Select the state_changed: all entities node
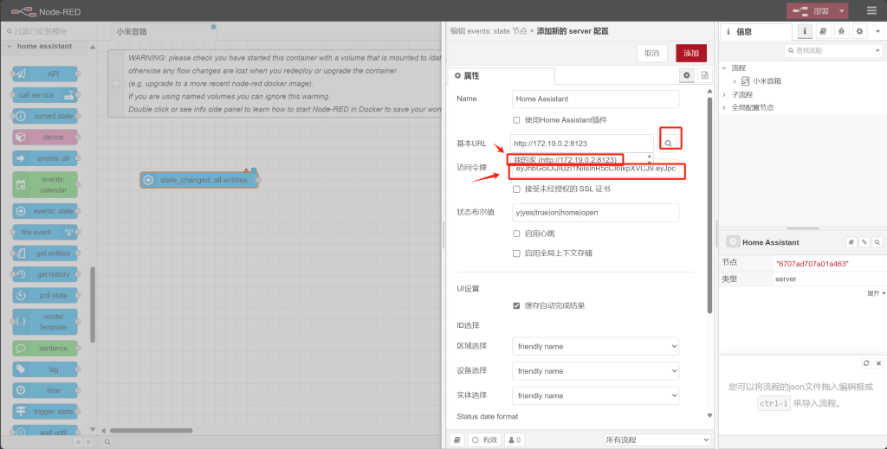The image size is (887, 449). click(199, 180)
